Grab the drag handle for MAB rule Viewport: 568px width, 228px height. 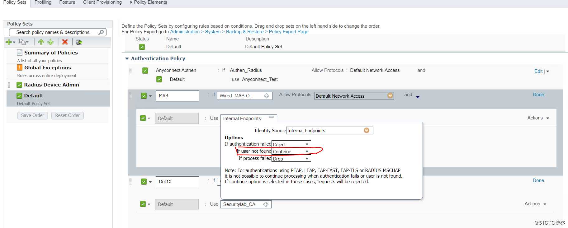click(x=130, y=95)
